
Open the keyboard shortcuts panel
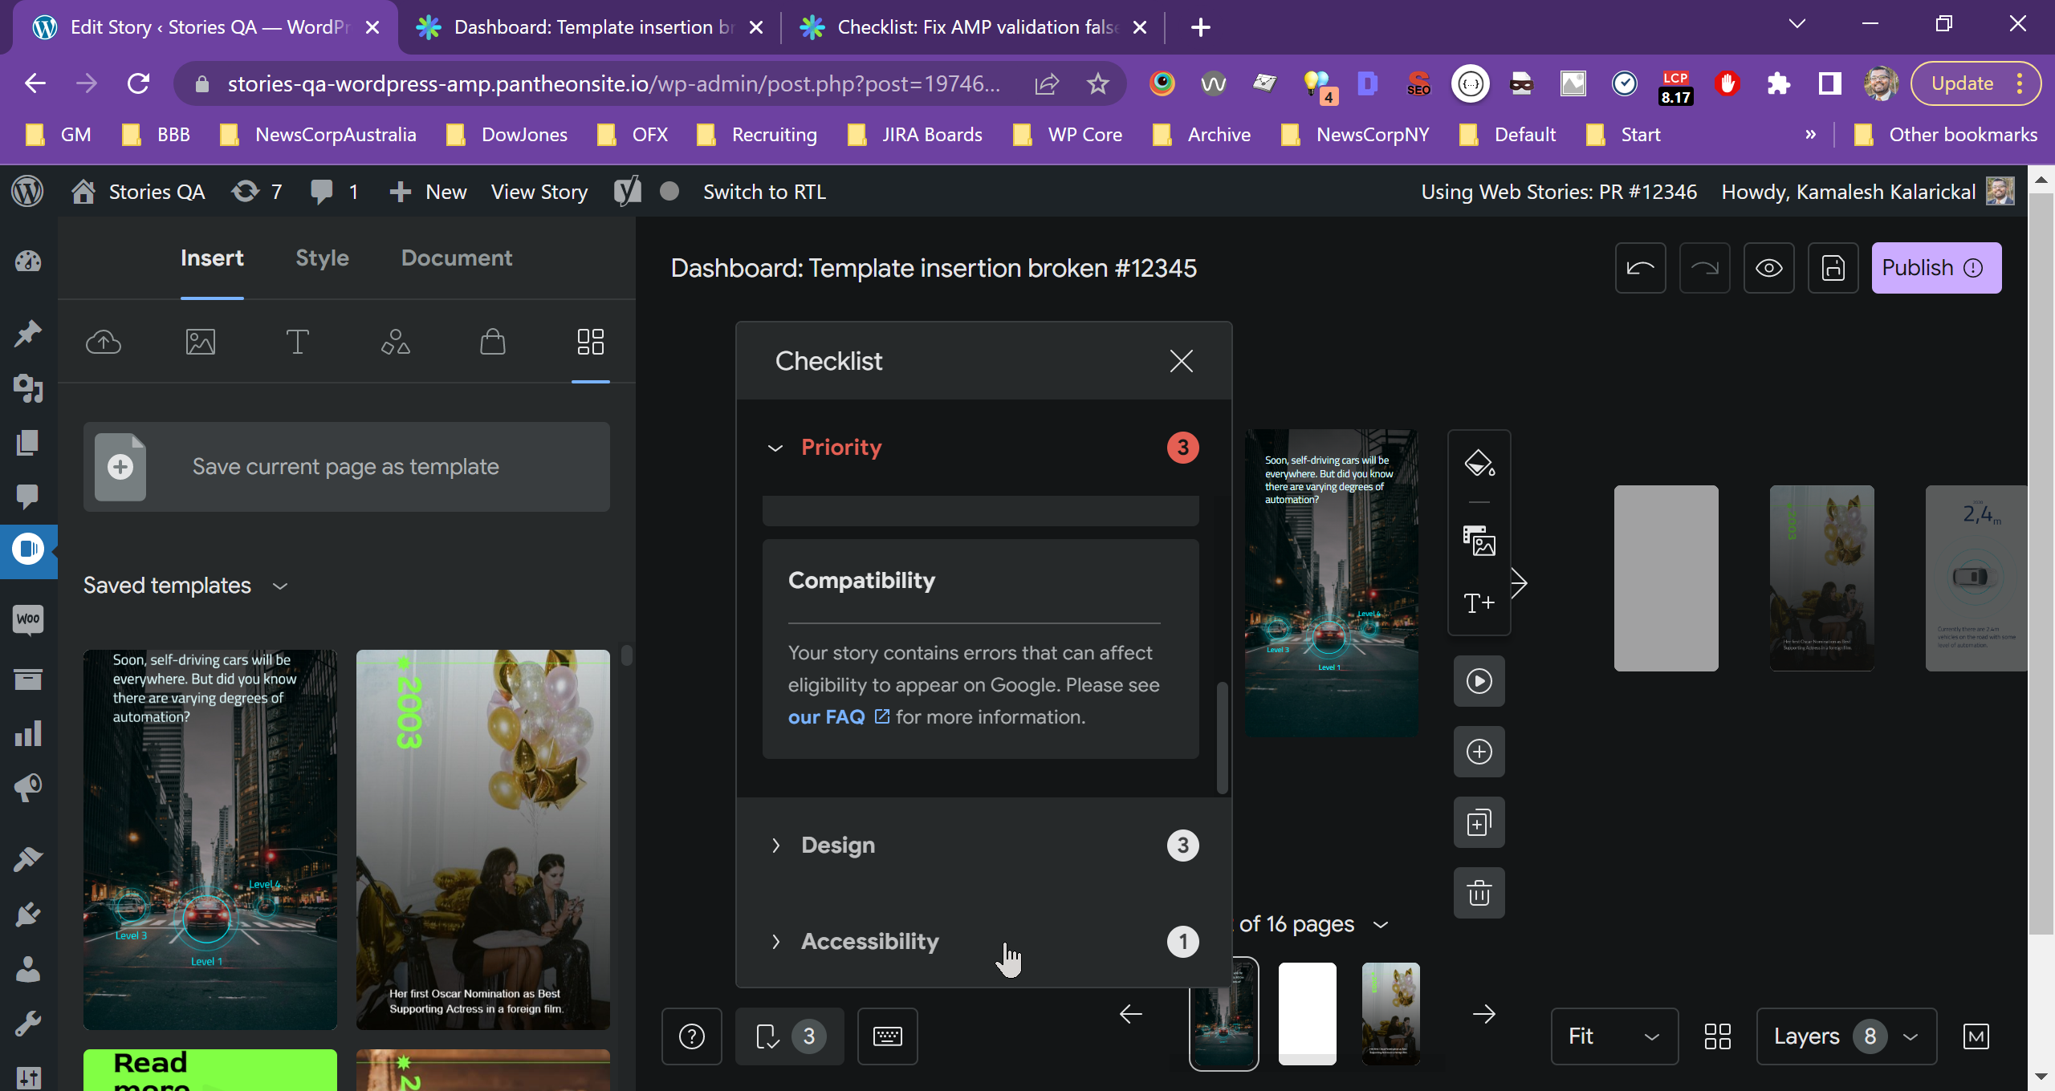pyautogui.click(x=887, y=1036)
